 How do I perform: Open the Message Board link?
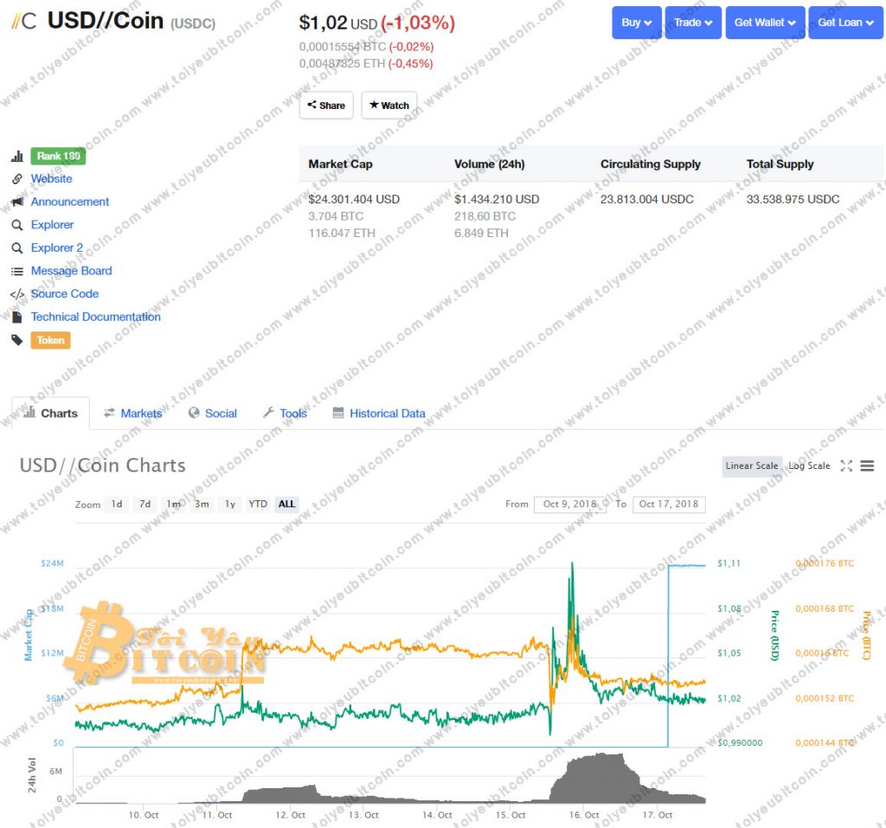pos(71,272)
